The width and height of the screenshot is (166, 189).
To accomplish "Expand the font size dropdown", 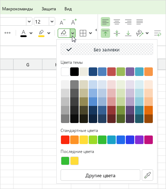I will tap(52, 22).
